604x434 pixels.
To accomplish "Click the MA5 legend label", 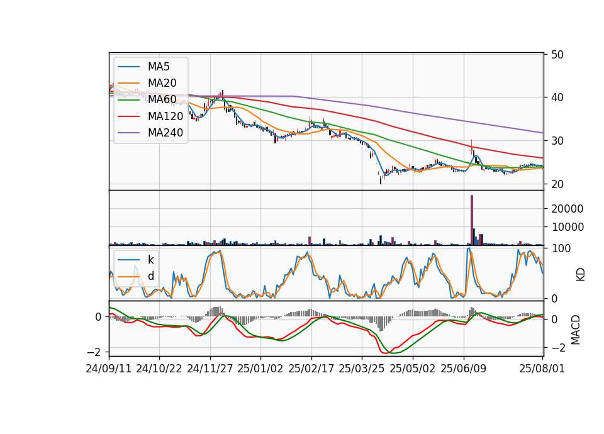I will coord(159,67).
